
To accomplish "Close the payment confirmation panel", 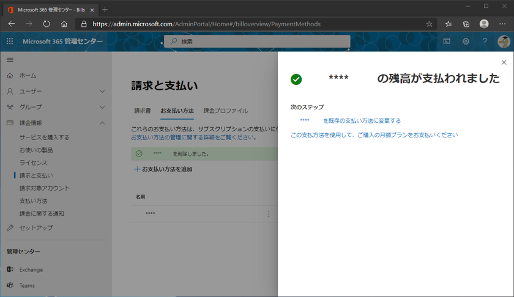I will coord(504,62).
